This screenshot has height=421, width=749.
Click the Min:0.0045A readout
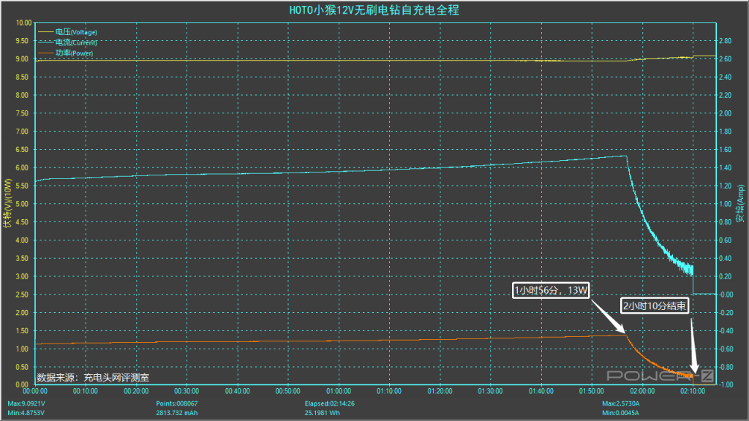click(x=620, y=413)
